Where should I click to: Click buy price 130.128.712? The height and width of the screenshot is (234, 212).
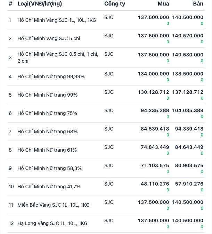pyautogui.click(x=153, y=92)
